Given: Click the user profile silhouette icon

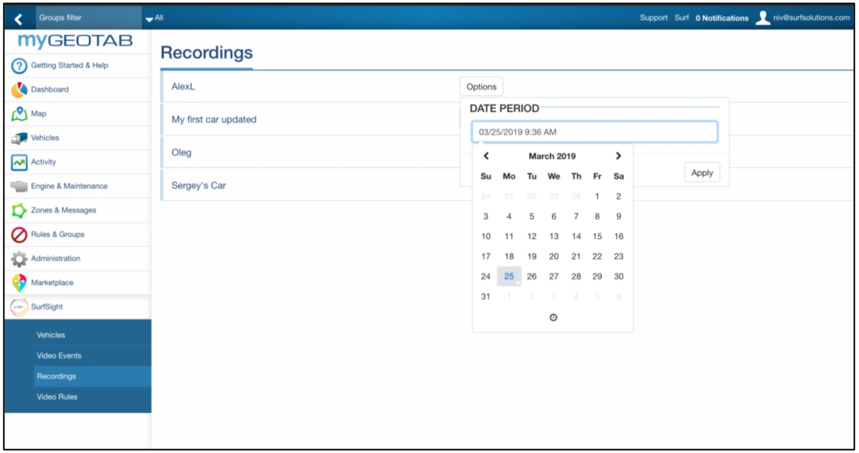Looking at the screenshot, I should [762, 18].
